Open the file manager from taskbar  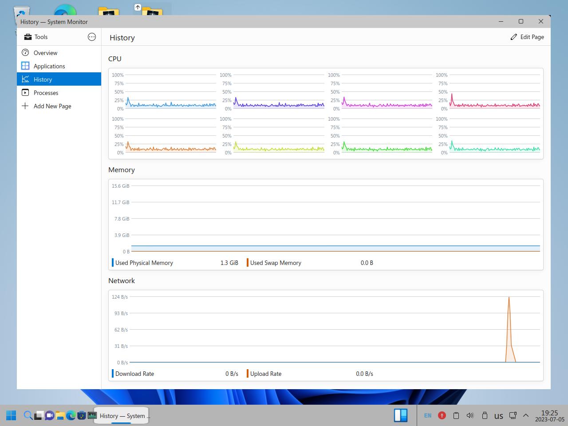(60, 415)
